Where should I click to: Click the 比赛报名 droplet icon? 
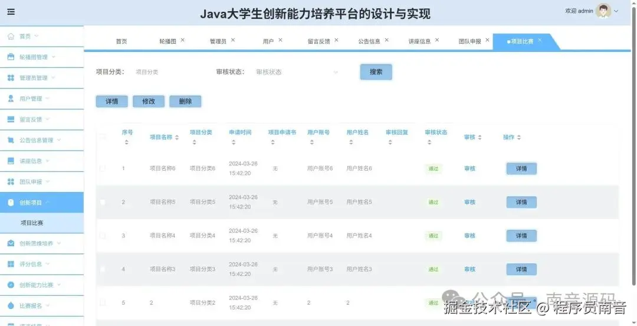point(11,306)
